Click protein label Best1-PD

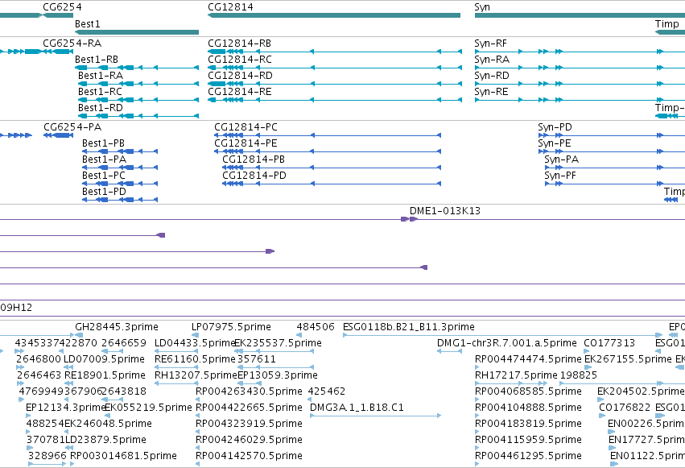click(105, 192)
